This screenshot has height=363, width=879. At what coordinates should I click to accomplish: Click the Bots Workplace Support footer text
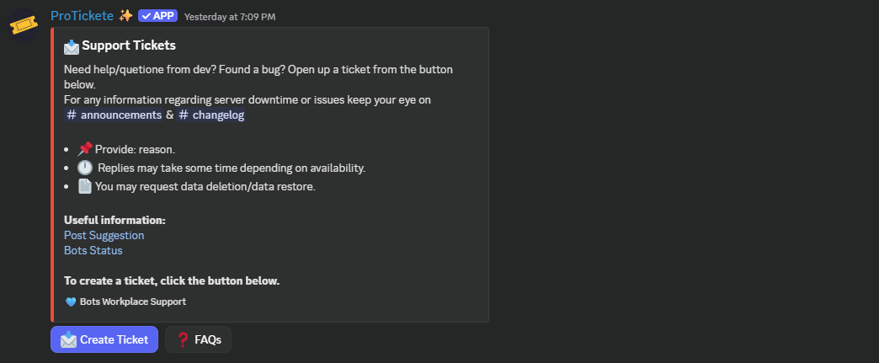(x=133, y=302)
